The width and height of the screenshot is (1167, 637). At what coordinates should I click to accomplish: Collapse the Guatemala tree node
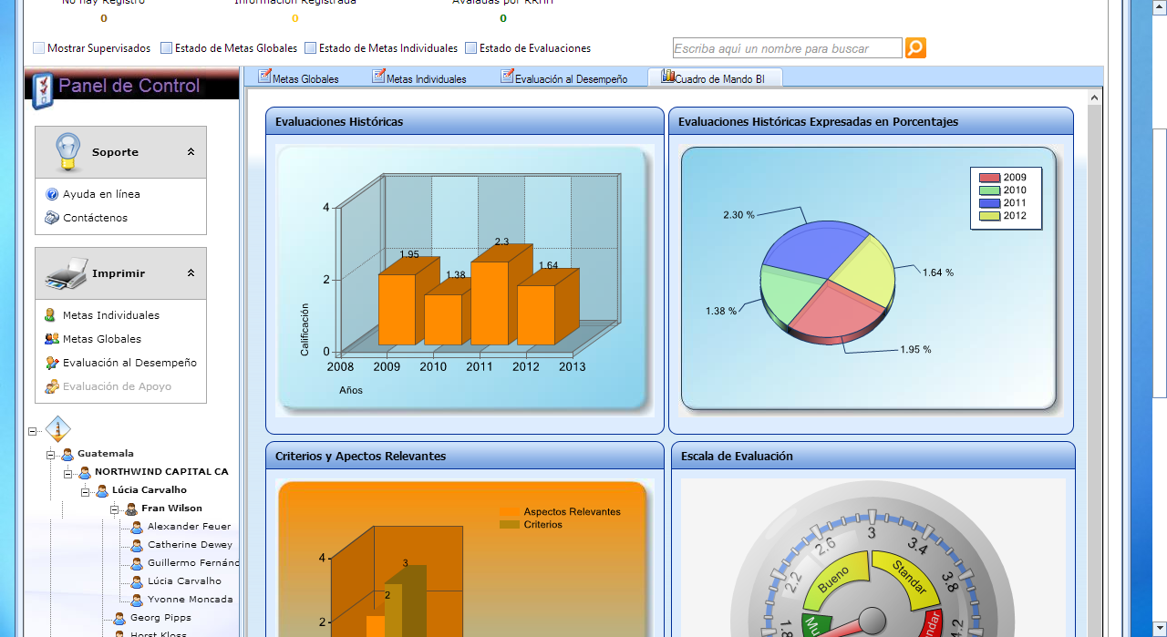coord(51,454)
